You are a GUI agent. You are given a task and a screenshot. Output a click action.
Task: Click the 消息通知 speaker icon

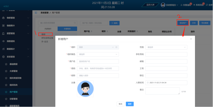3,41
